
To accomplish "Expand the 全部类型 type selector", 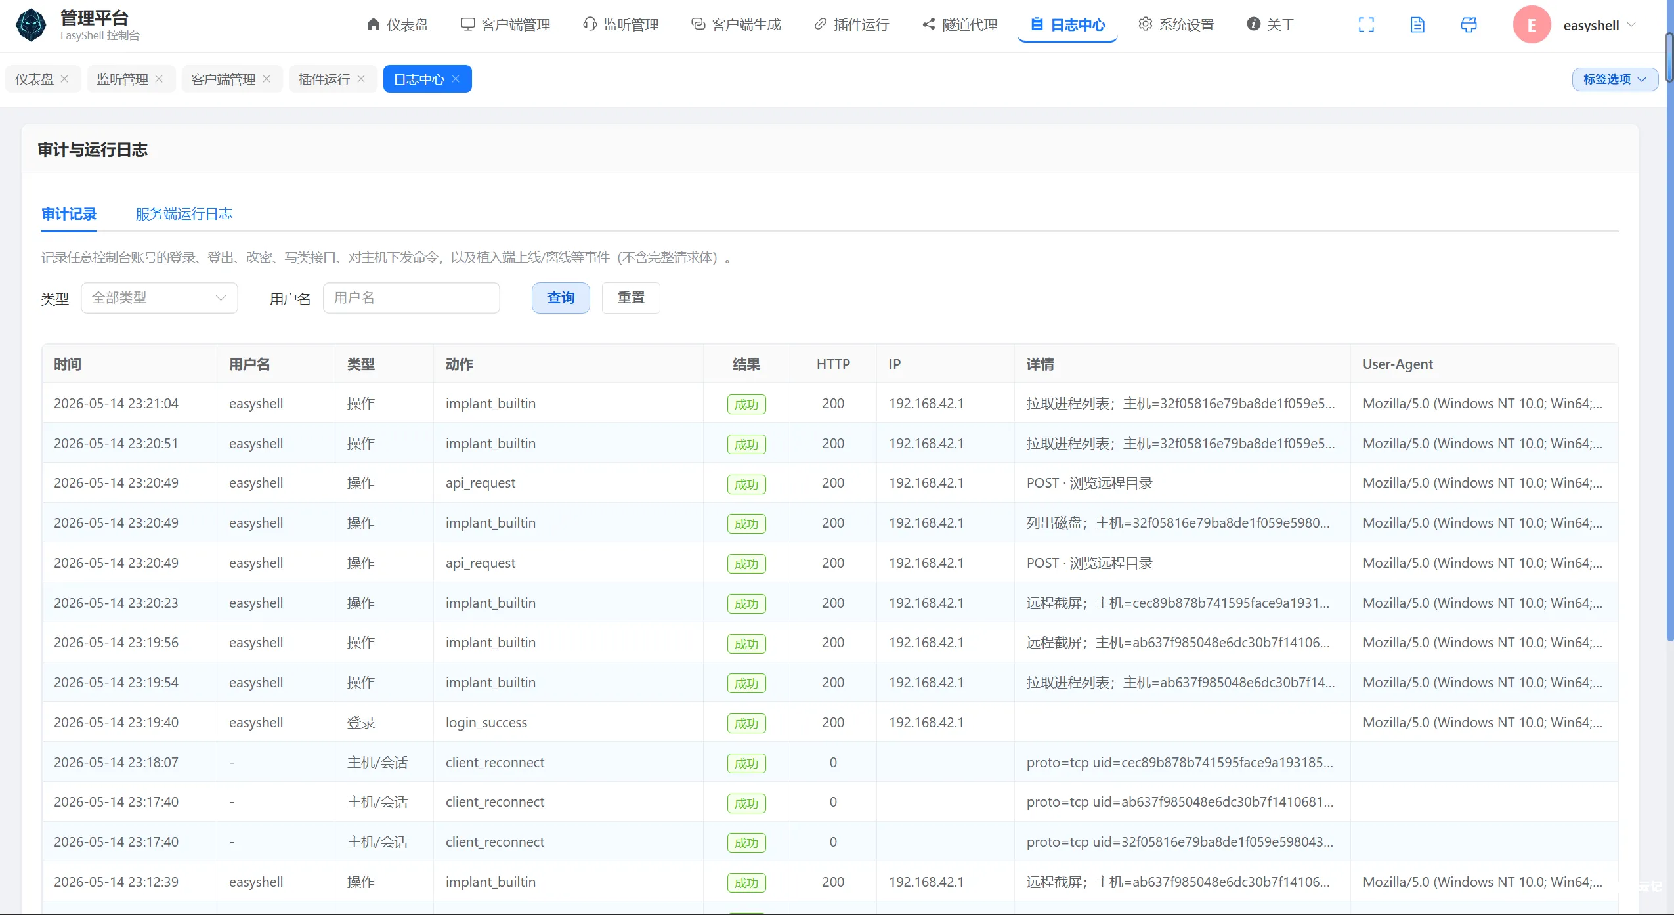I will 159,298.
